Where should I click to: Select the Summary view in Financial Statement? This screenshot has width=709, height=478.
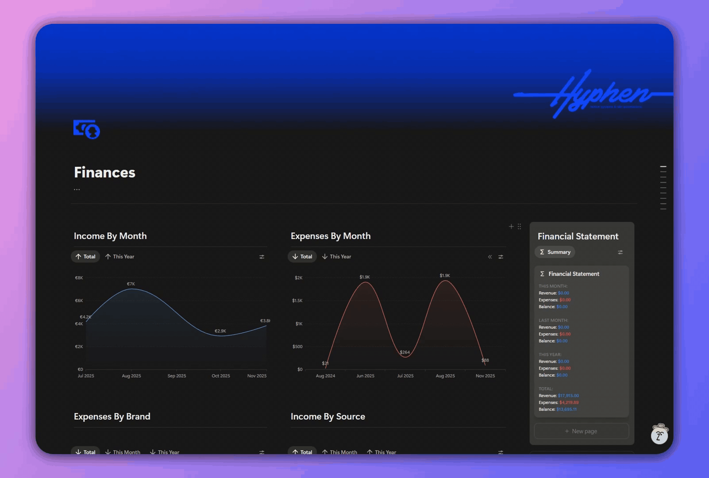tap(555, 252)
